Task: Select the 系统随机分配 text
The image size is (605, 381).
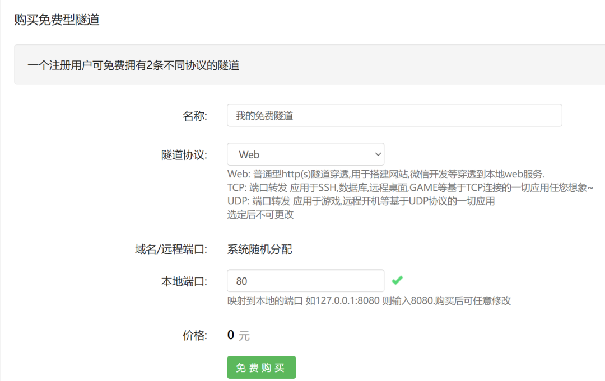Action: pyautogui.click(x=259, y=250)
